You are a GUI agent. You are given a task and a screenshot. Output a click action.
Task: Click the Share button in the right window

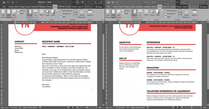click(x=203, y=7)
